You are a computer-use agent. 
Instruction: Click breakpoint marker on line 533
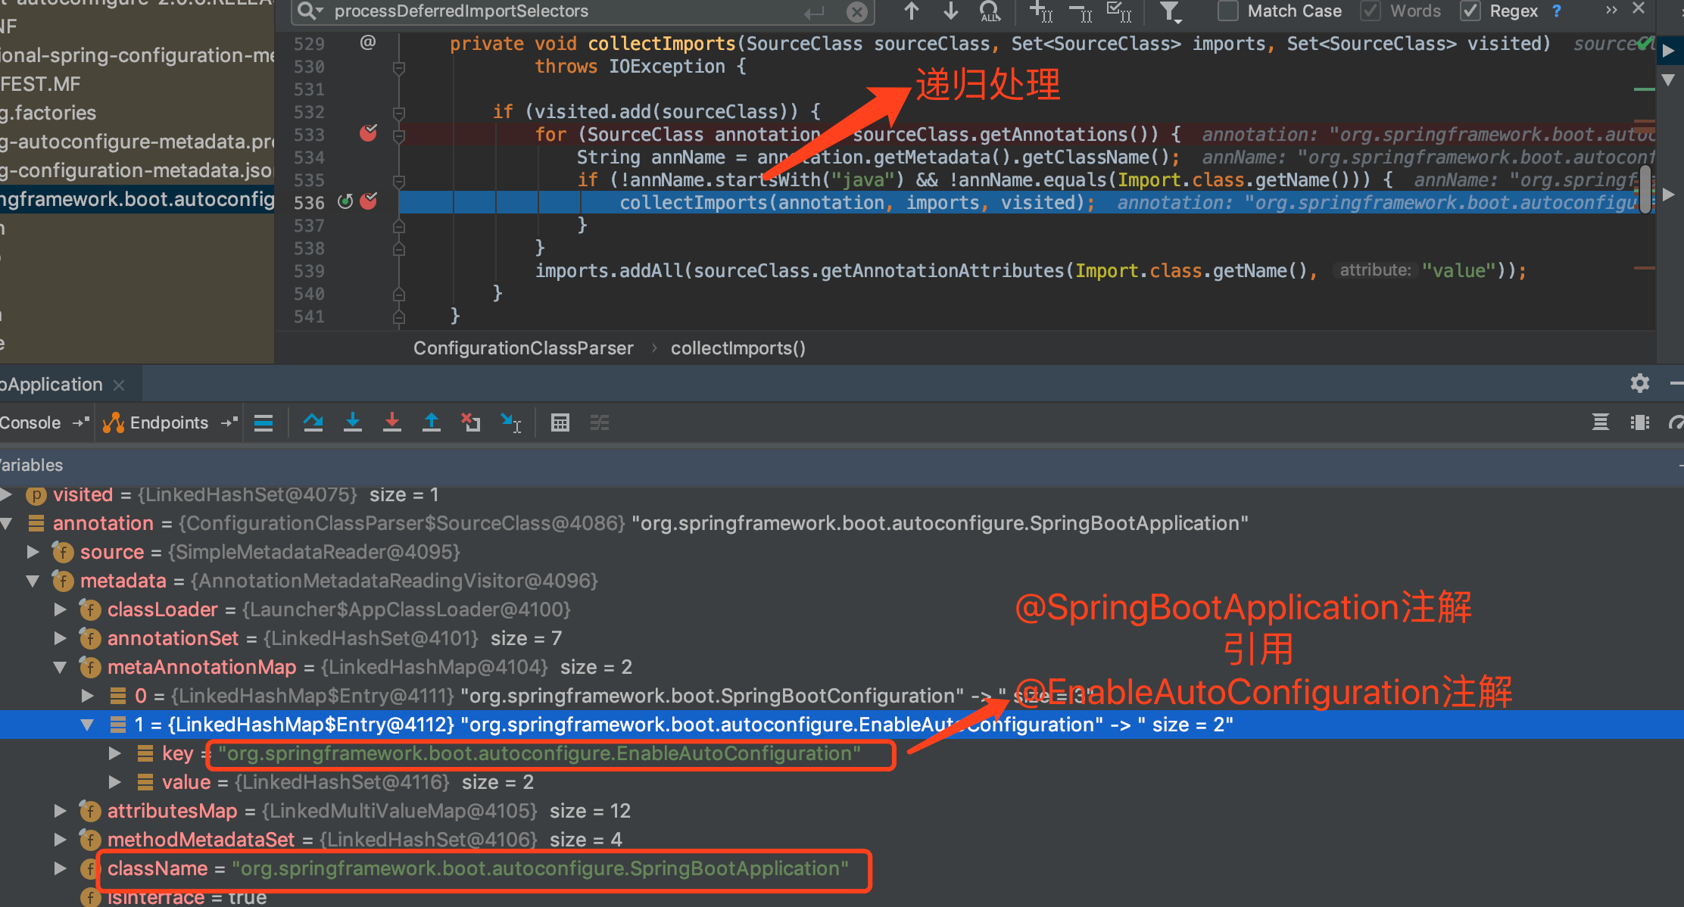pyautogui.click(x=369, y=133)
